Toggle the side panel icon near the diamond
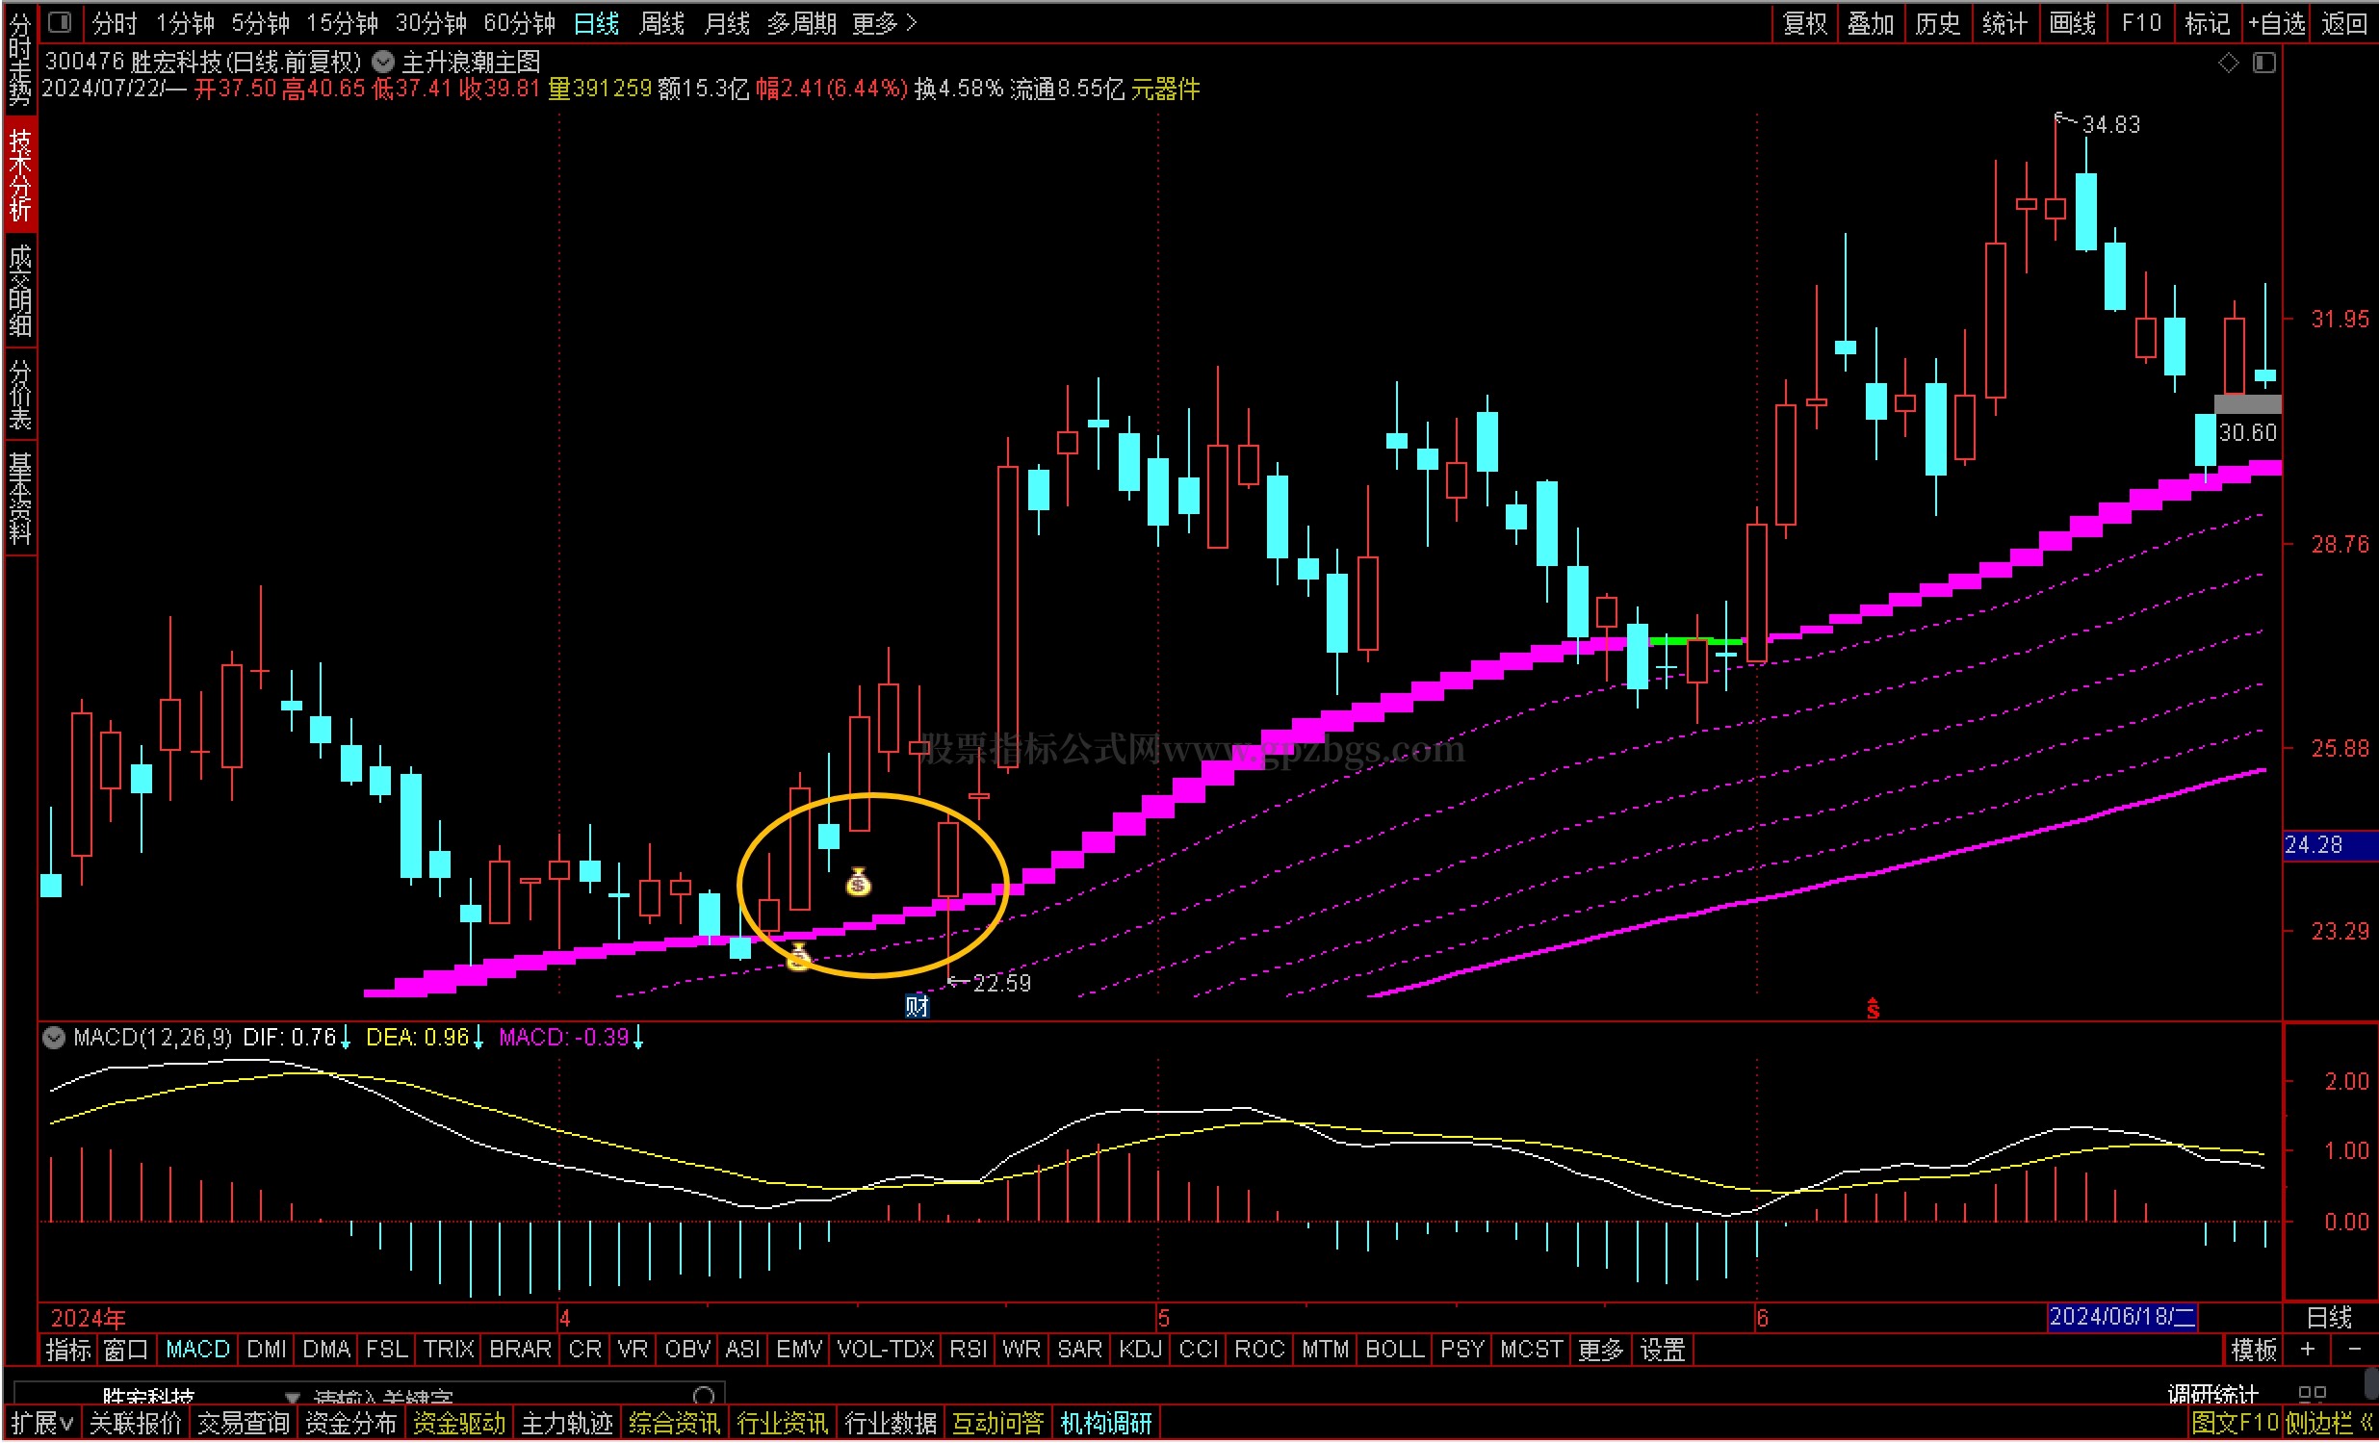Screen dimensions: 2379x1443 tap(2264, 64)
